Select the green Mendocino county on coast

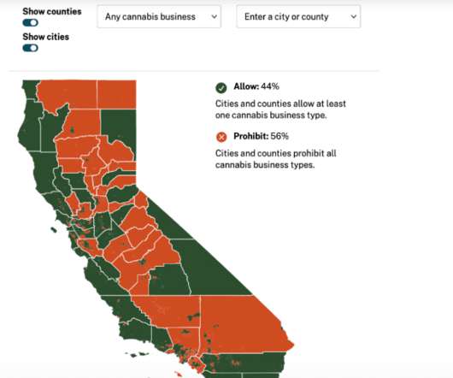coord(44,170)
